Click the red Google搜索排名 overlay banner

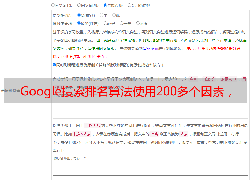pos(126,91)
